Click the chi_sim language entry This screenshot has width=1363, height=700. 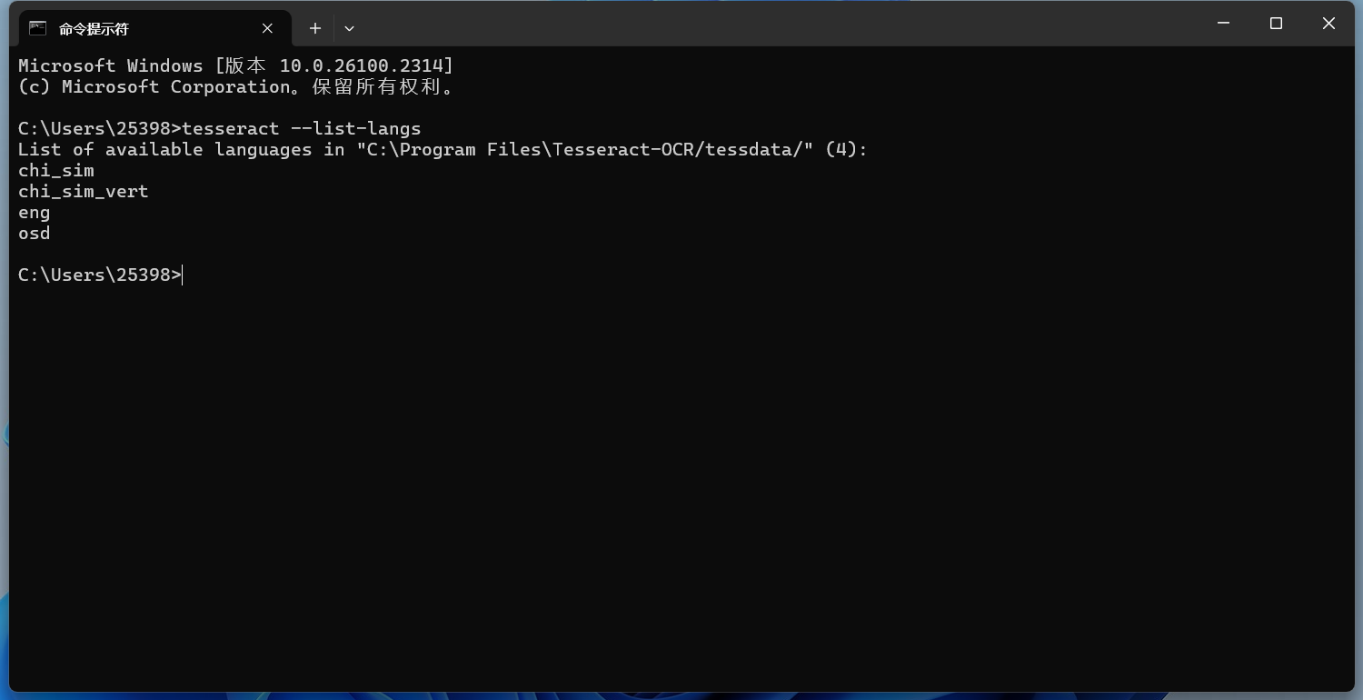(56, 170)
